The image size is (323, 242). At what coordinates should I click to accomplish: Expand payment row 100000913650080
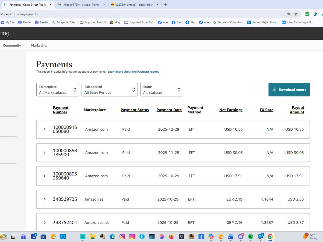coord(45,129)
